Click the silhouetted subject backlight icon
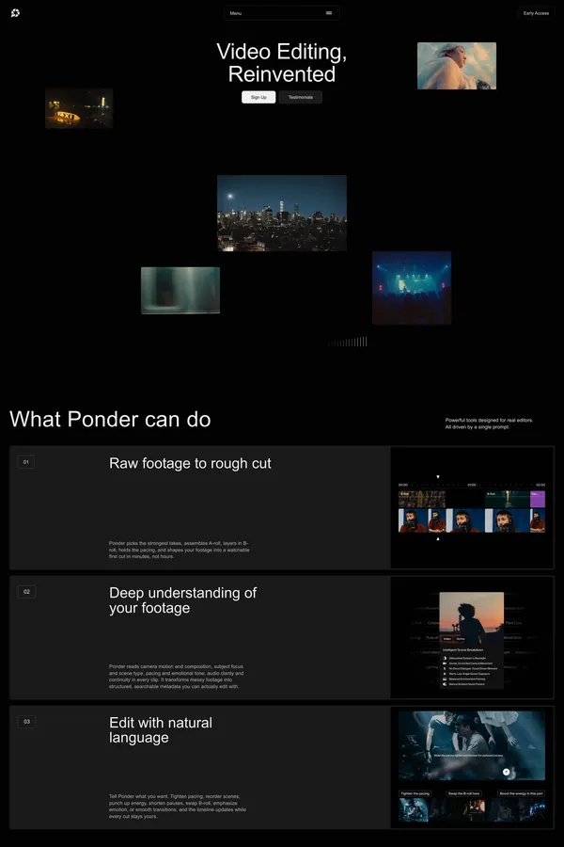564x847 pixels. [445, 658]
